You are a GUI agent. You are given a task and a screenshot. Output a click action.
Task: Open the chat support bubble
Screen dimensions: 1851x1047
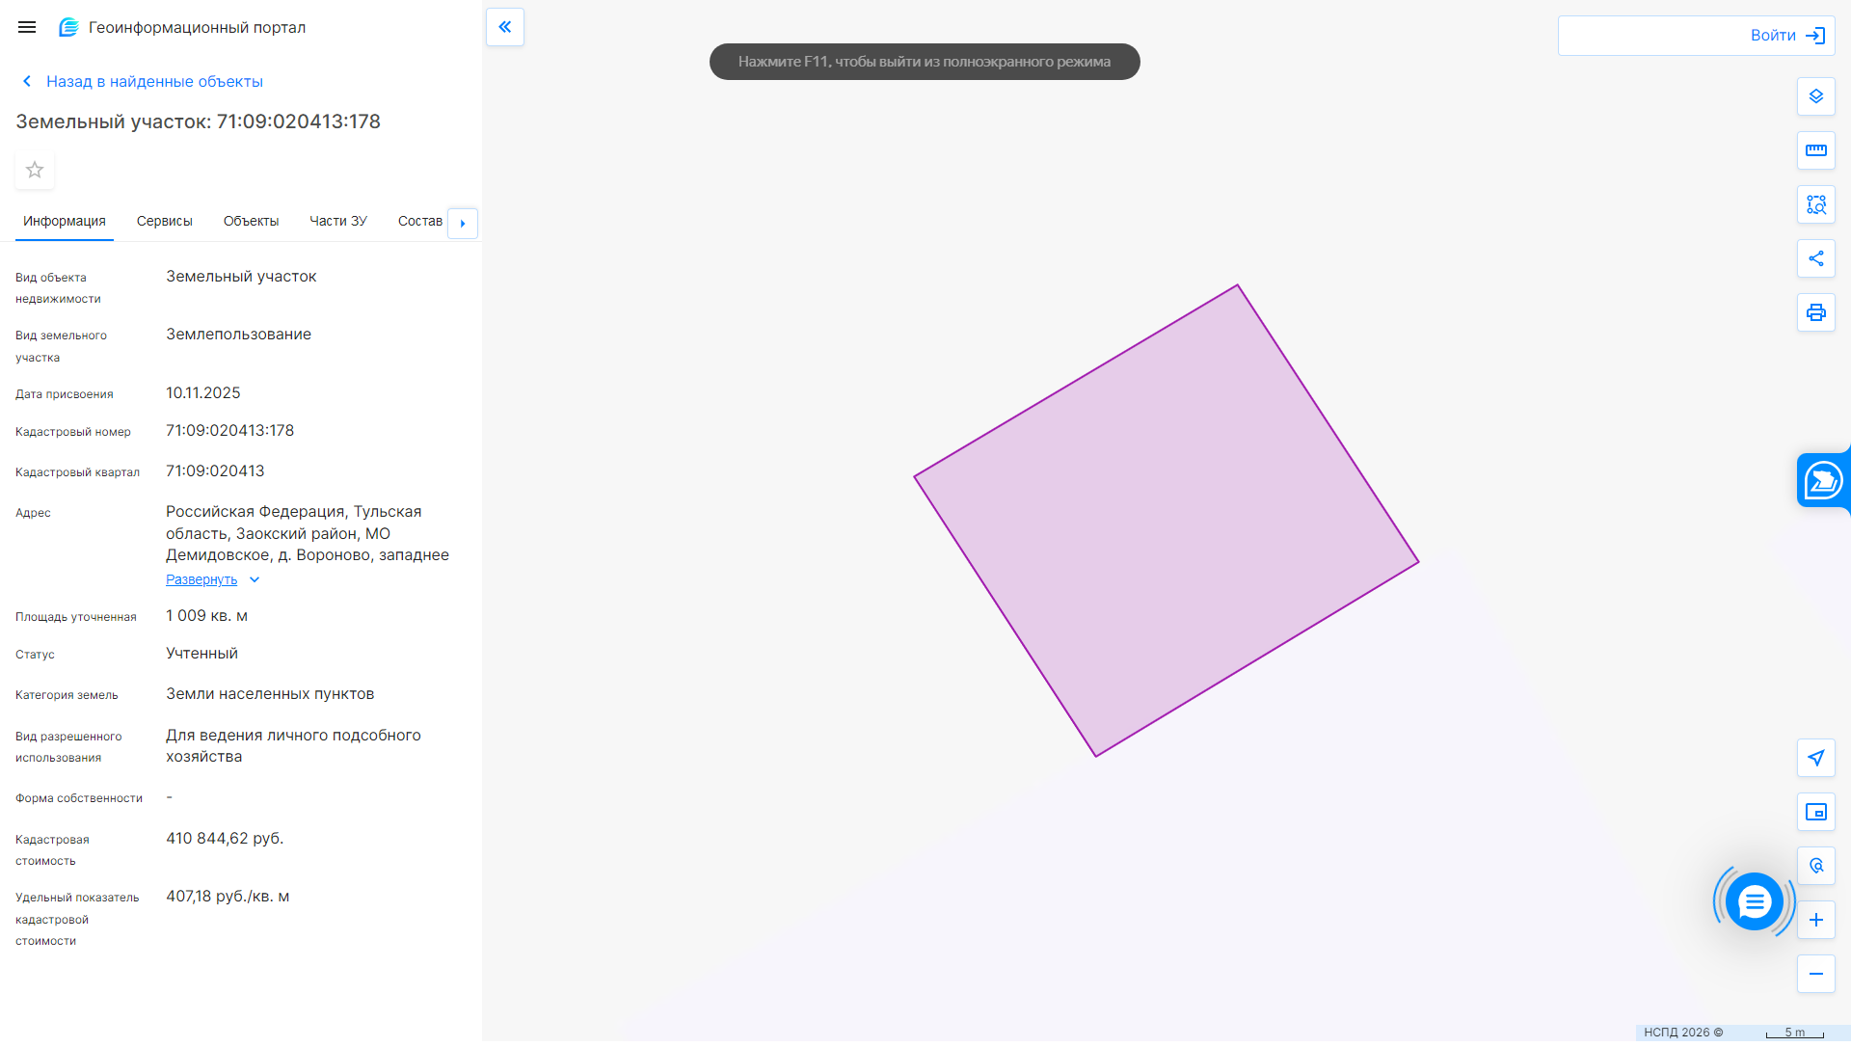(x=1754, y=901)
